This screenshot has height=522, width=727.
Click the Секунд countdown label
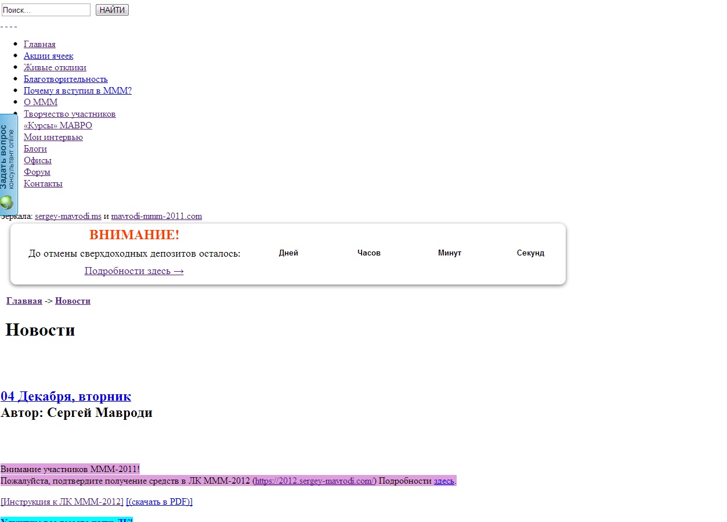[530, 253]
